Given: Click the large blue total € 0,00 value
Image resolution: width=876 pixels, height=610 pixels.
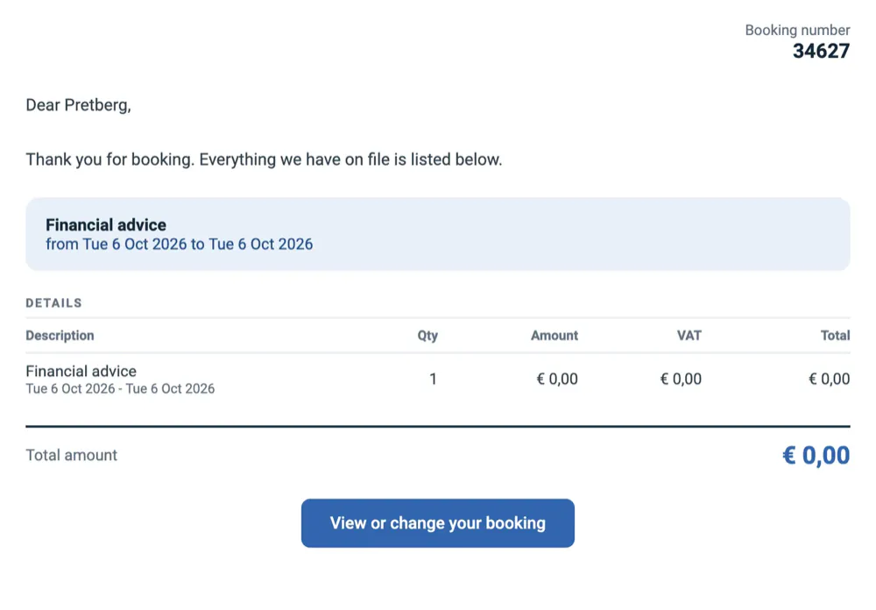Looking at the screenshot, I should tap(816, 455).
